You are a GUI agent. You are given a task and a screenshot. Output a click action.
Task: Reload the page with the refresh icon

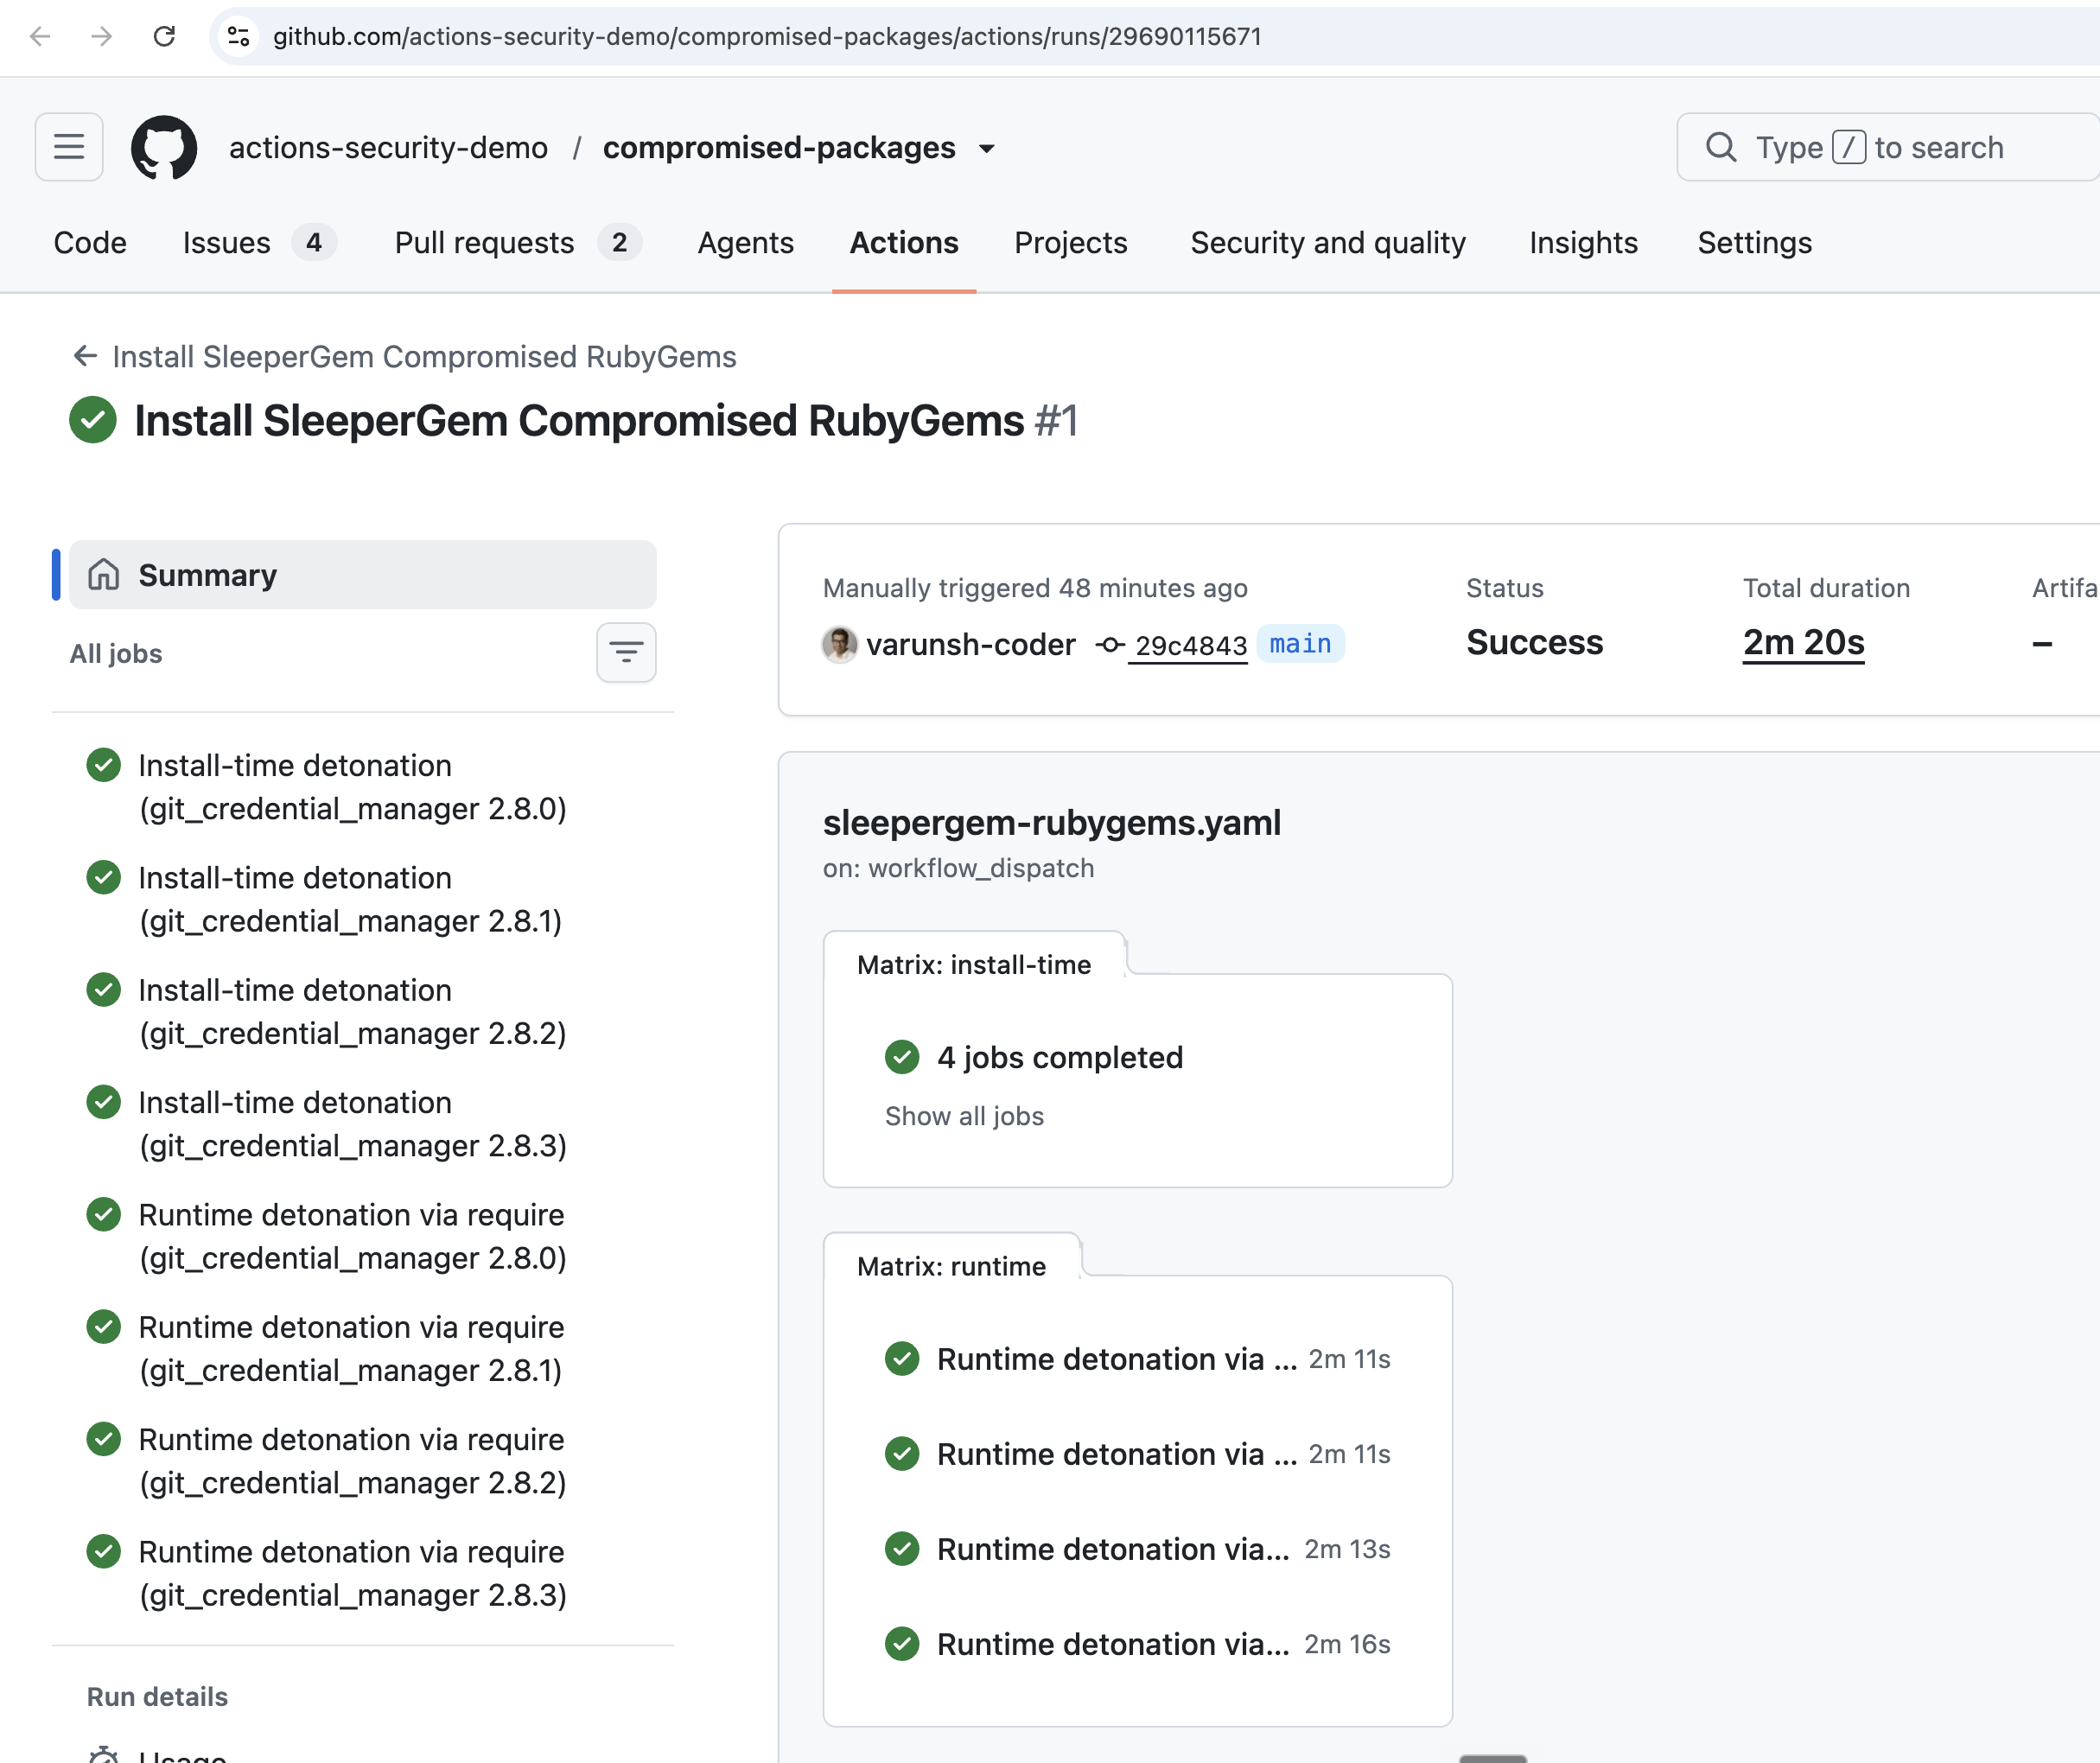coord(164,37)
